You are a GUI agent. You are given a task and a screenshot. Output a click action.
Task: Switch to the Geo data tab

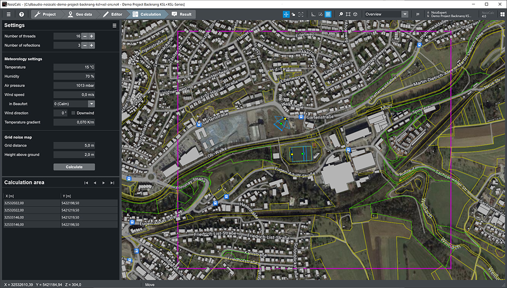(80, 14)
